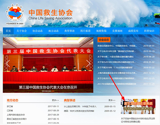Open 关于实施中国救生协会游泳救生员注册 notice link

(x=138, y=120)
